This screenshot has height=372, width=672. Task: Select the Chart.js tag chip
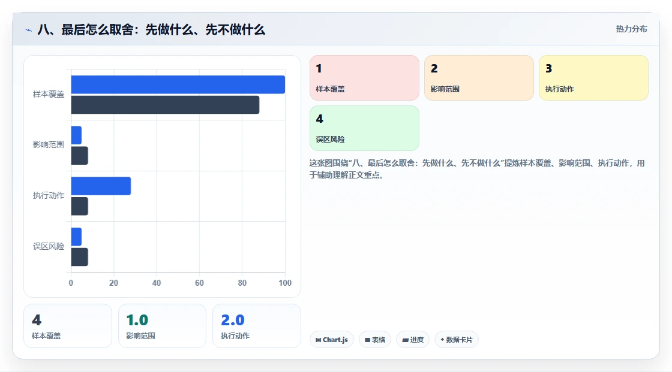click(332, 340)
